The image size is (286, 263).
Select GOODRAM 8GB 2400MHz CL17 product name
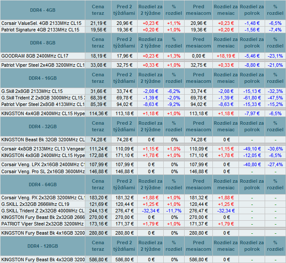coord(35,56)
